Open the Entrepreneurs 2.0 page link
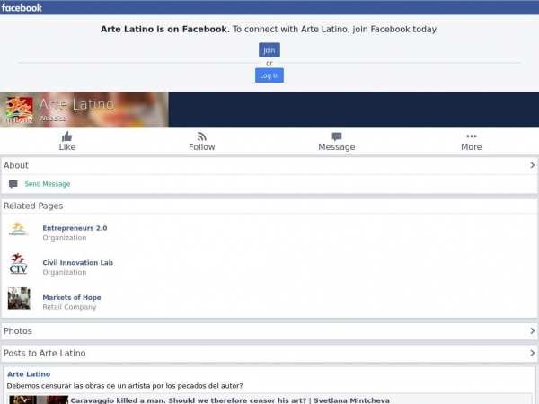This screenshot has width=539, height=404. (75, 228)
